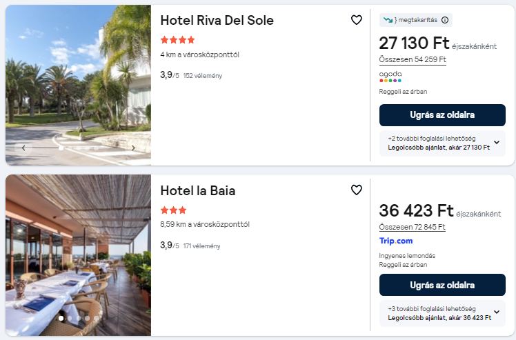Add Hotel la Baia to favorites heart
516x340 pixels.
(357, 190)
